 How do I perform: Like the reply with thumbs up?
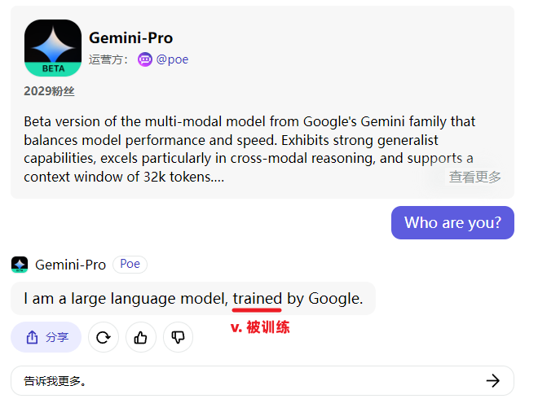(x=140, y=337)
